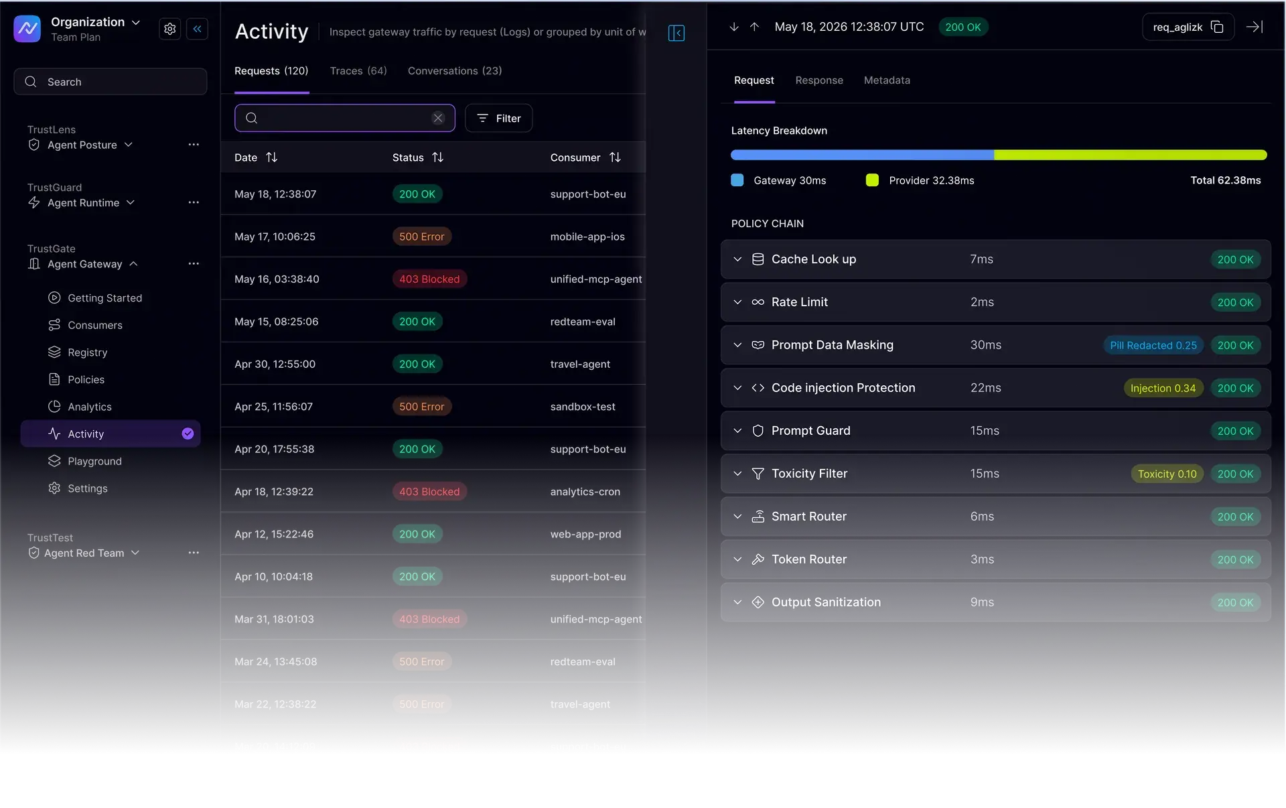The width and height of the screenshot is (1286, 808).
Task: Click the latency breakdown bar
Action: click(998, 155)
